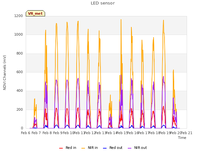This screenshot has width=206, height=154.
Task: Click the Feb 13 x-axis label
Action: [x=101, y=133]
